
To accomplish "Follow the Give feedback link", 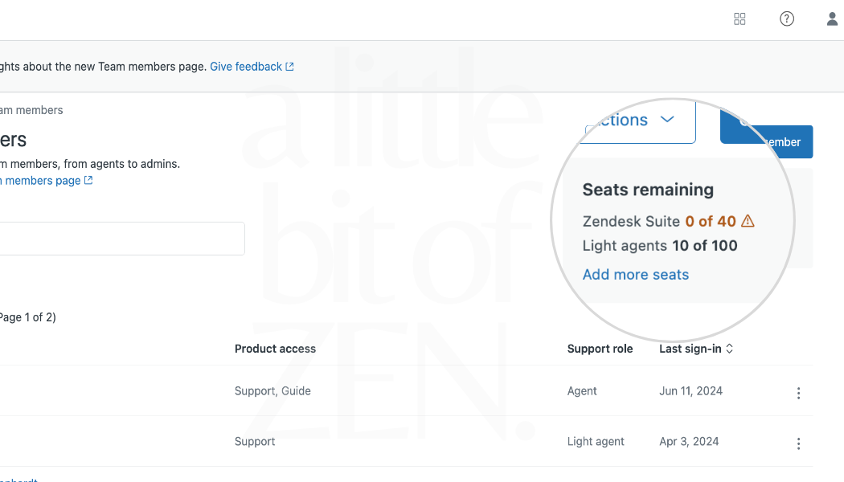I will point(246,67).
